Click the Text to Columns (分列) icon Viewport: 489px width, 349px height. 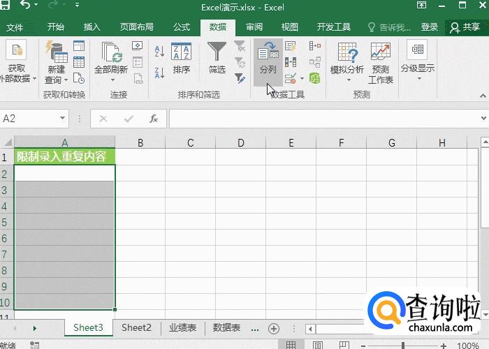click(268, 53)
